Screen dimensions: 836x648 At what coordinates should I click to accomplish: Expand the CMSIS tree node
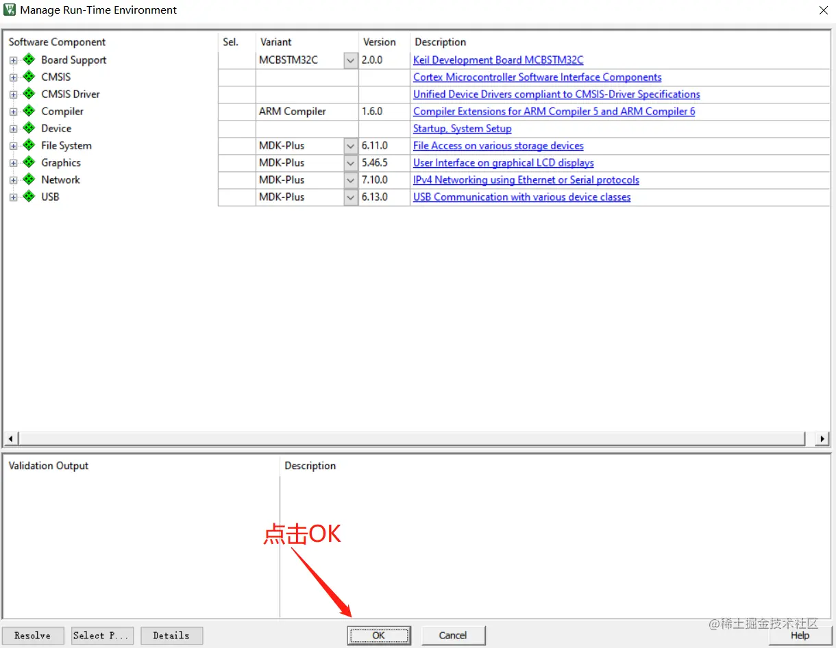13,77
